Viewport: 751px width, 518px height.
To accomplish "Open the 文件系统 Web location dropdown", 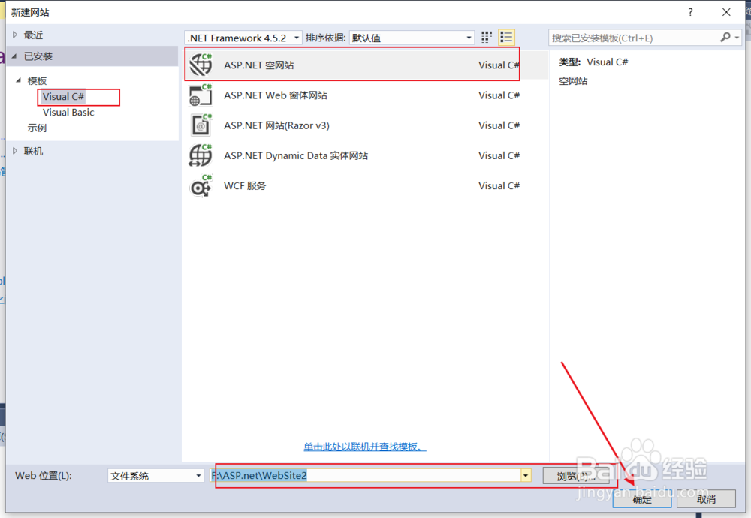I will click(198, 476).
